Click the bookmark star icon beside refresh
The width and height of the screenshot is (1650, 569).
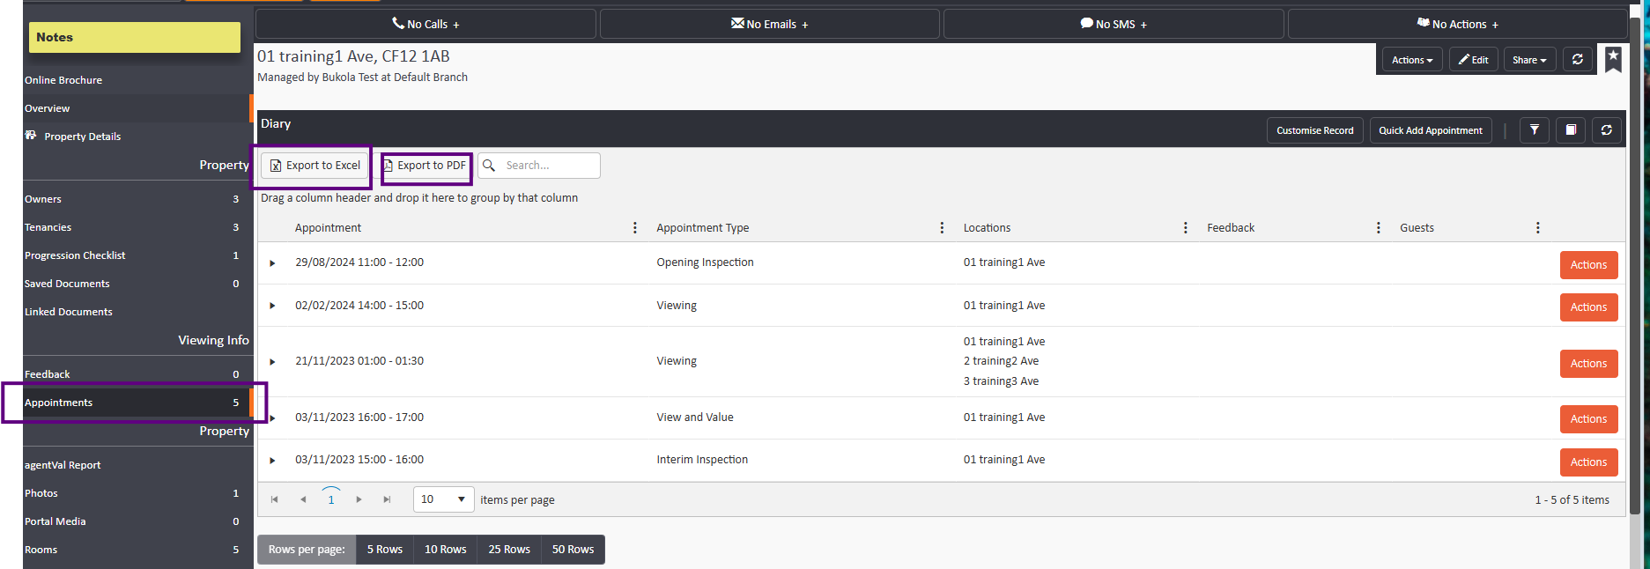tap(1613, 59)
